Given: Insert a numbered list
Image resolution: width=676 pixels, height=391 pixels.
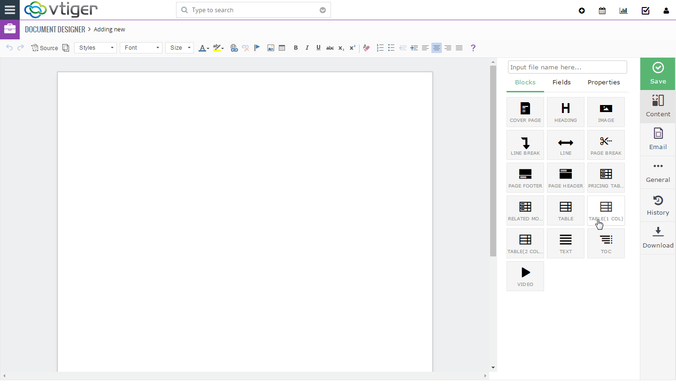Looking at the screenshot, I should tap(380, 48).
